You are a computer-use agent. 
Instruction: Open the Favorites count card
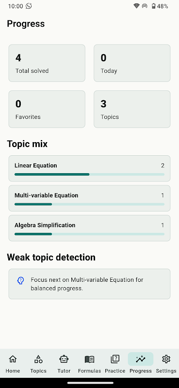[x=47, y=109]
